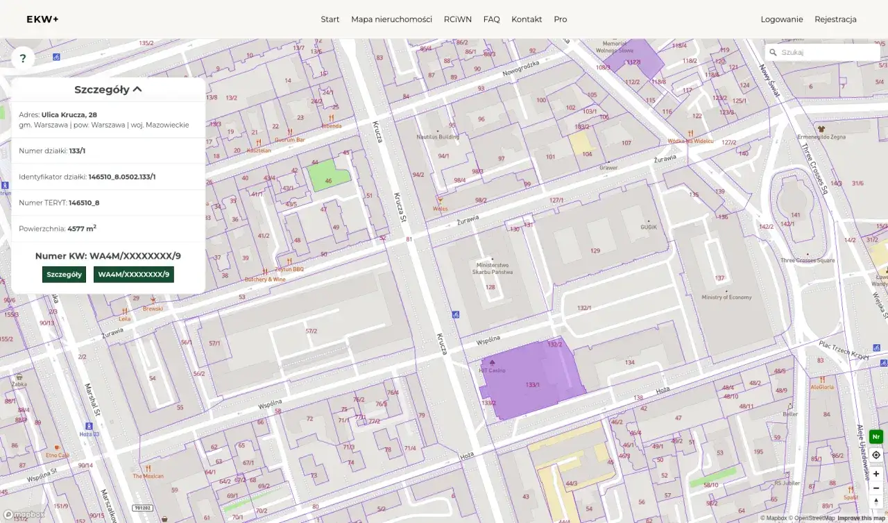Click the WA4M/XXXXXXXX/9 button

133,275
